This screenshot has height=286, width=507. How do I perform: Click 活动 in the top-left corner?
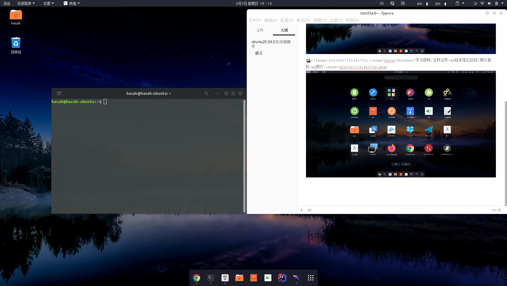tap(6, 3)
